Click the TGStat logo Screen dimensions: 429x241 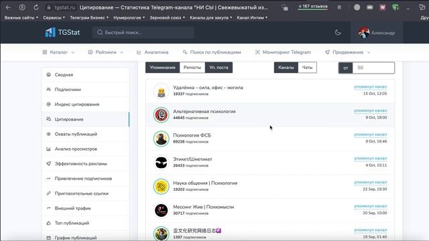tap(62, 32)
